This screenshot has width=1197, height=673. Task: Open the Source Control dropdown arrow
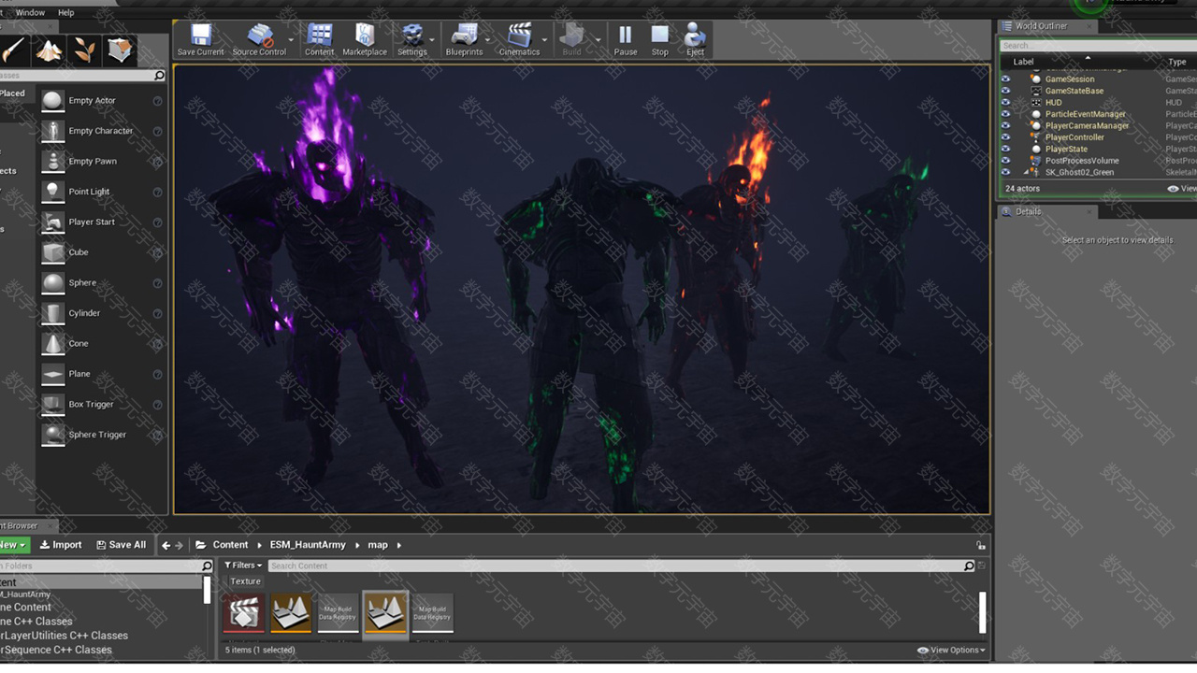tap(291, 40)
